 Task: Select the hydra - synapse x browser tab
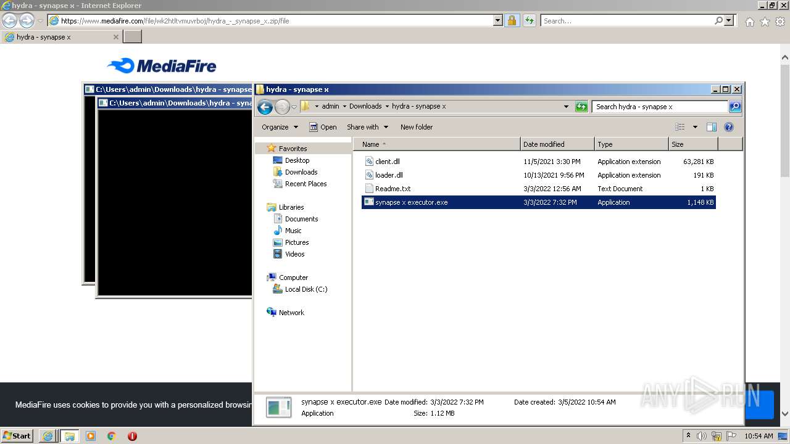(x=61, y=37)
